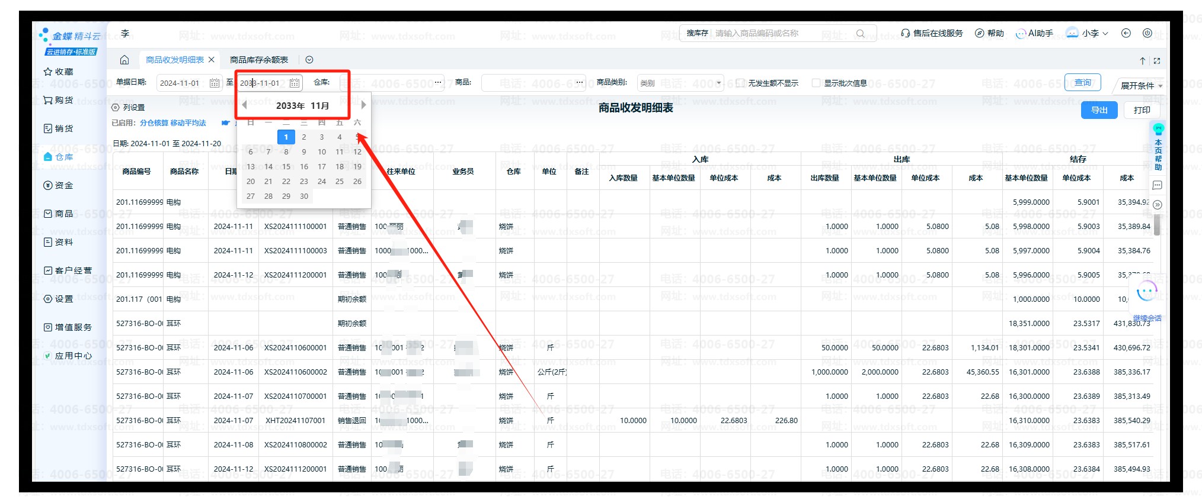Enable 无发生额不显示 checkbox
The width and height of the screenshot is (1202, 503).
[x=740, y=83]
